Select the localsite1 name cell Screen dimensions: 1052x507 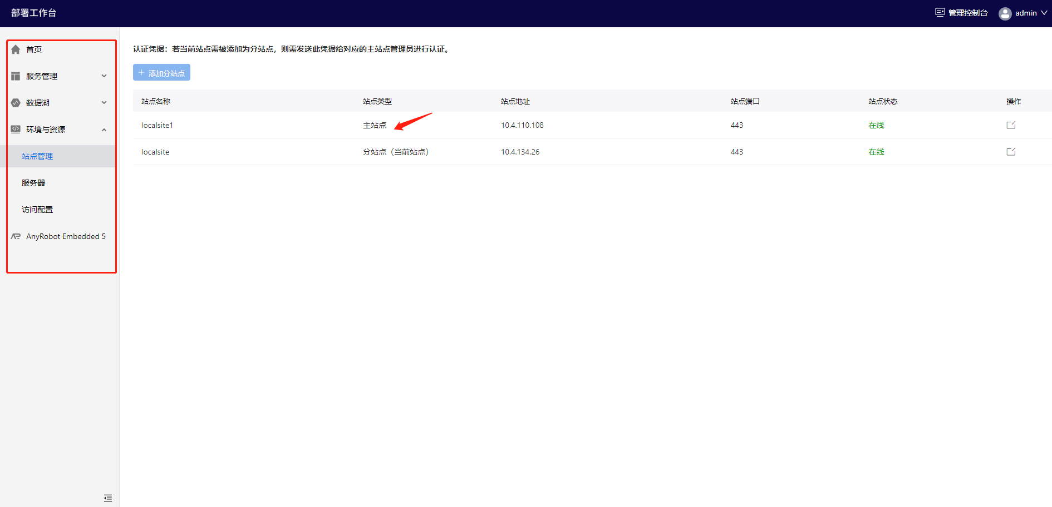[158, 125]
